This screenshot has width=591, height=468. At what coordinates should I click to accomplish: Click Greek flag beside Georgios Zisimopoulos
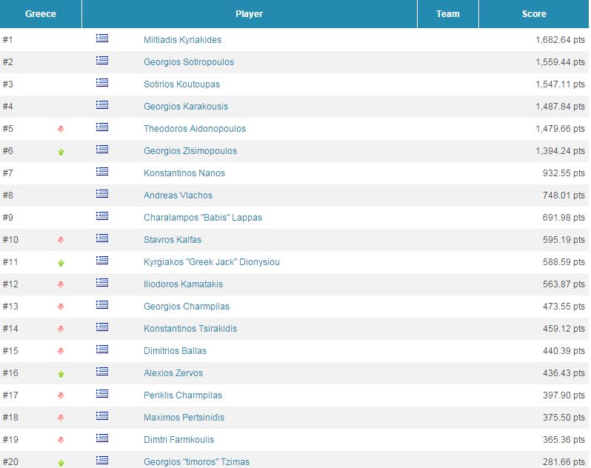(x=102, y=150)
